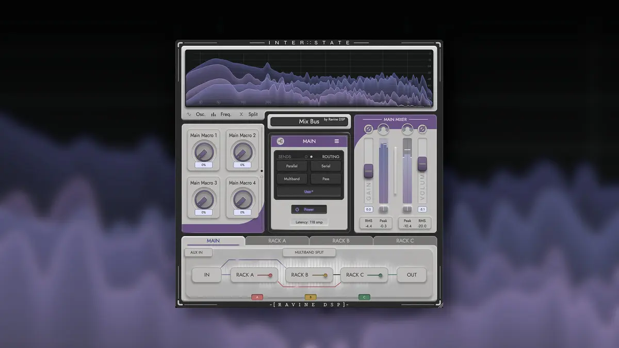Image resolution: width=619 pixels, height=348 pixels.
Task: Switch to the RACK A tab
Action: pyautogui.click(x=277, y=241)
